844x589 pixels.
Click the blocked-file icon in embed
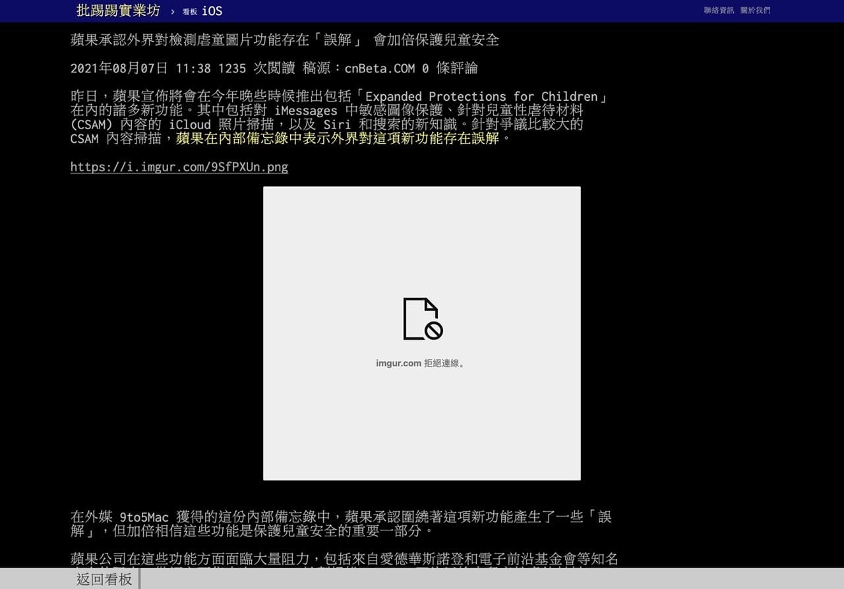tap(423, 319)
